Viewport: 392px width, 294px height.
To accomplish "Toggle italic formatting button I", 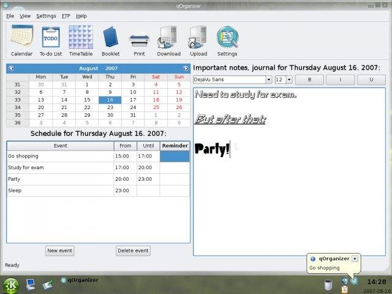I will click(x=341, y=80).
